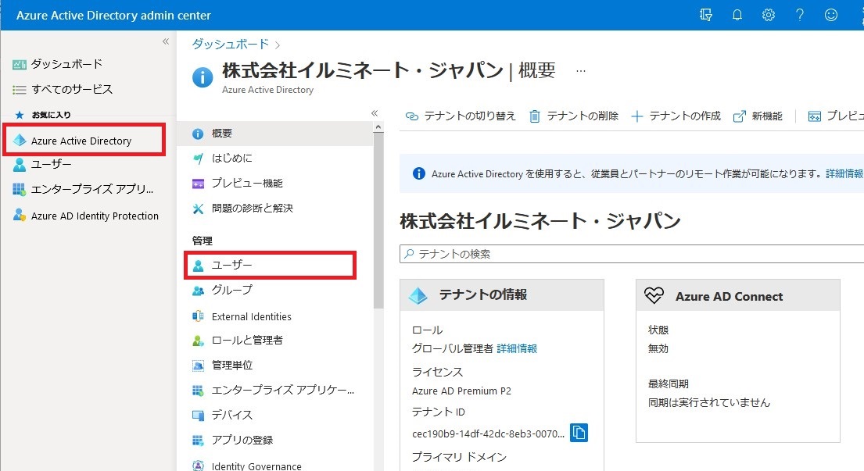This screenshot has height=471, width=864.
Task: Click the すべてのサービス list icon
Action: [x=20, y=90]
